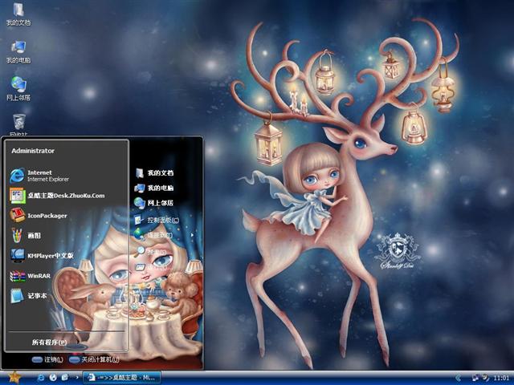The width and height of the screenshot is (514, 385).
Task: Click the Administrator user name
Action: click(33, 151)
